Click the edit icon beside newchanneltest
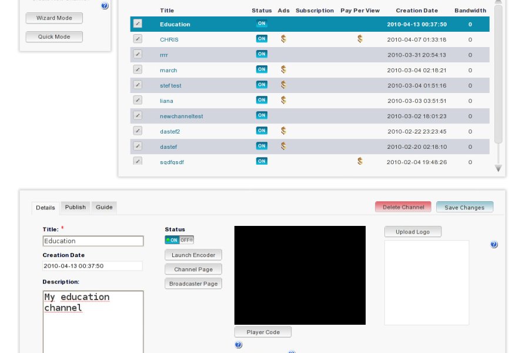The image size is (529, 353). (x=138, y=115)
